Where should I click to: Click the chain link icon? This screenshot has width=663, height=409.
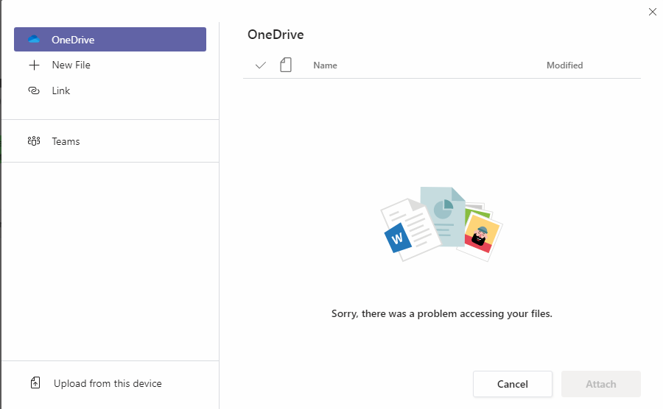[x=34, y=90]
